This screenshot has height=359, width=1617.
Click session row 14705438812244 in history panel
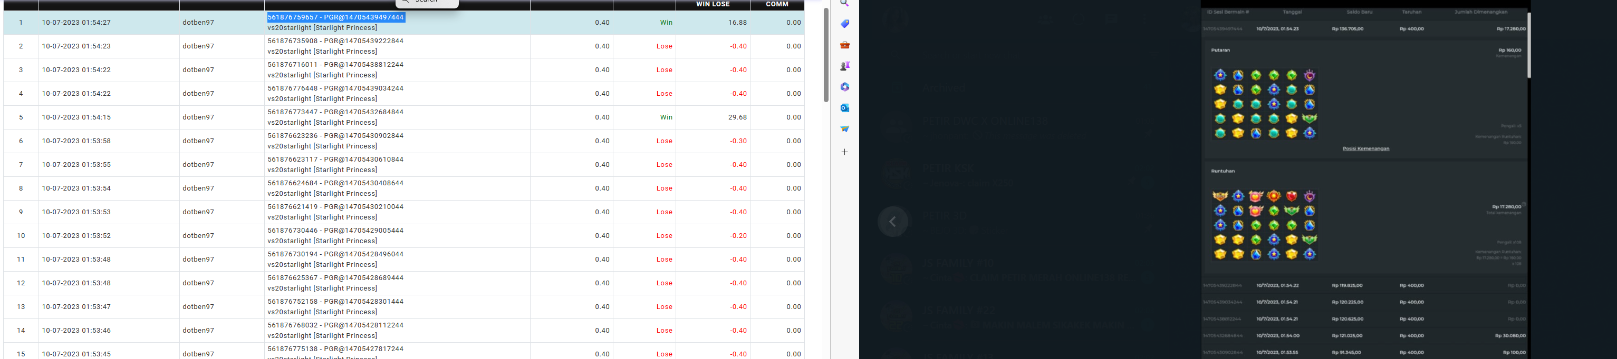coord(1364,319)
